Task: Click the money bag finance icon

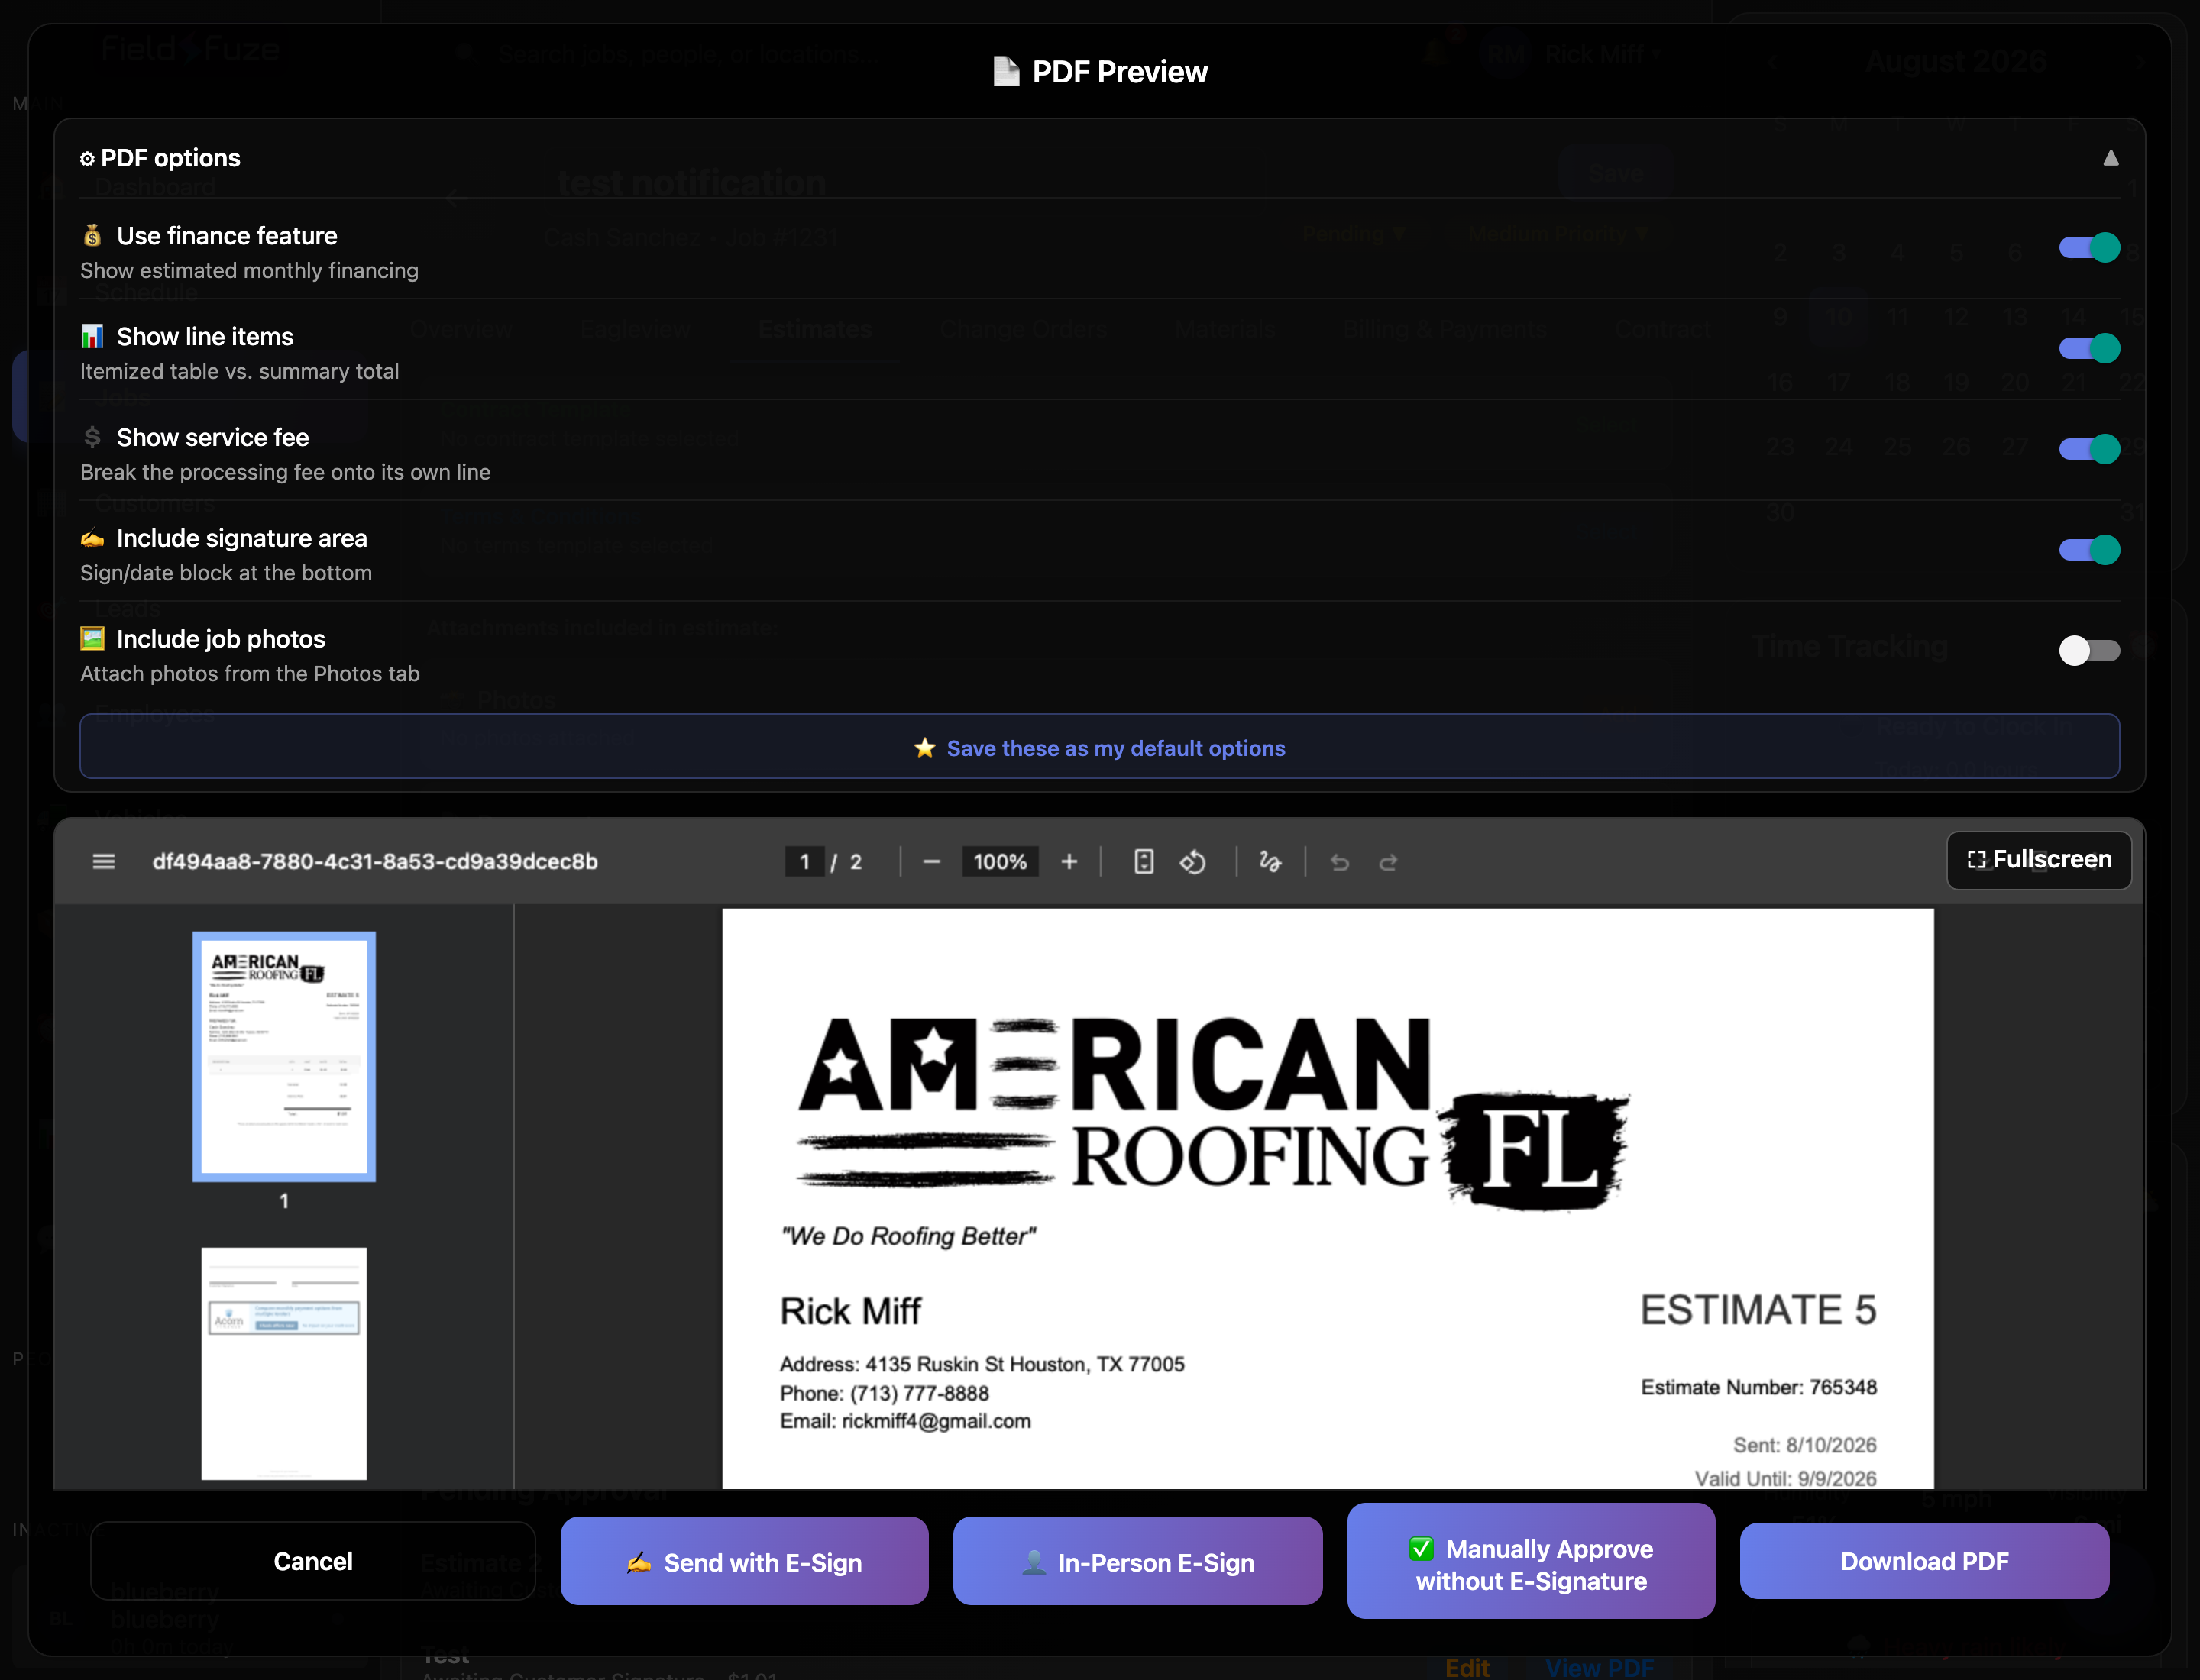Action: (92, 235)
